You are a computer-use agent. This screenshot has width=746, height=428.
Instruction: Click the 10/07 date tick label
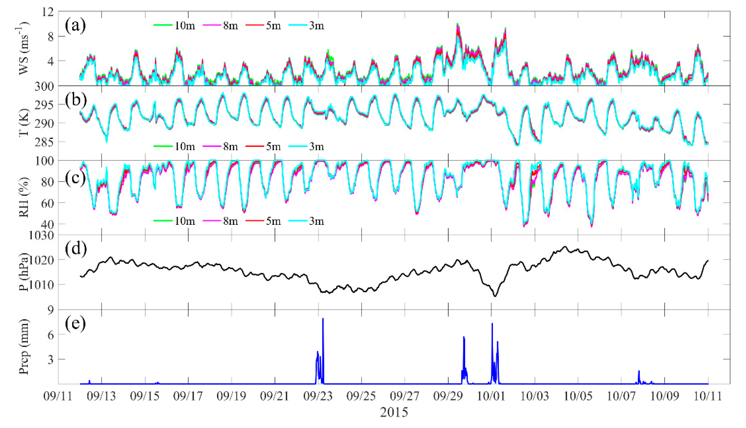621,397
